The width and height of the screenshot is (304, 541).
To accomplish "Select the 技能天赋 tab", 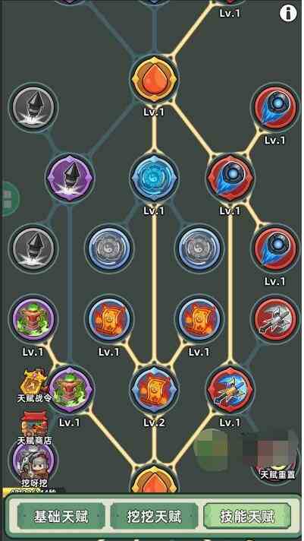I will point(247,516).
